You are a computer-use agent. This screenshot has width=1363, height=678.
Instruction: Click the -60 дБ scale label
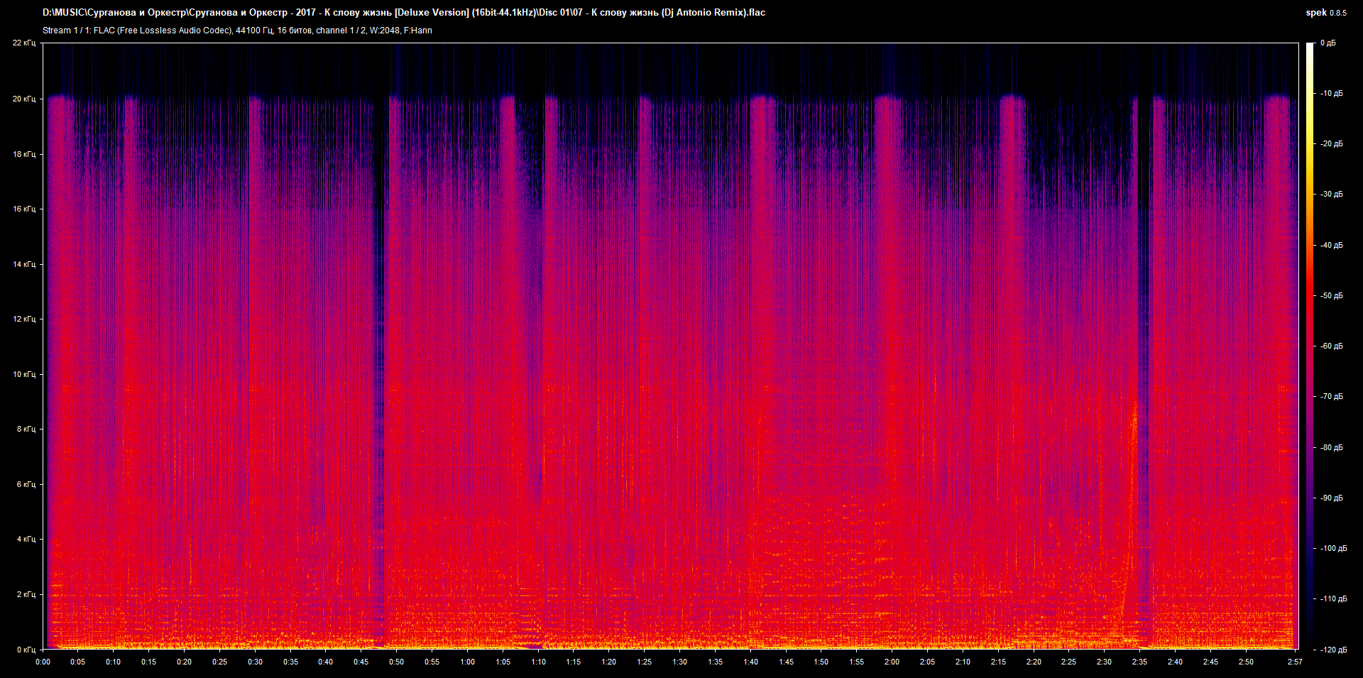click(1331, 346)
